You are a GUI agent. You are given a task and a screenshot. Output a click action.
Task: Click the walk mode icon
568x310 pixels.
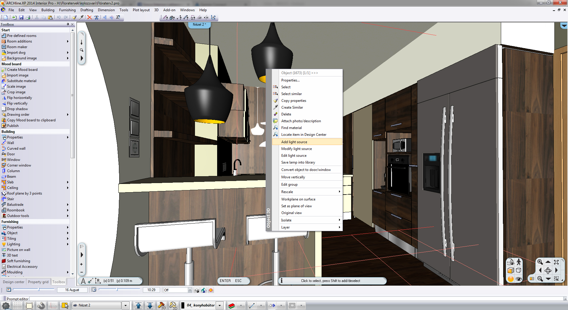point(519,262)
